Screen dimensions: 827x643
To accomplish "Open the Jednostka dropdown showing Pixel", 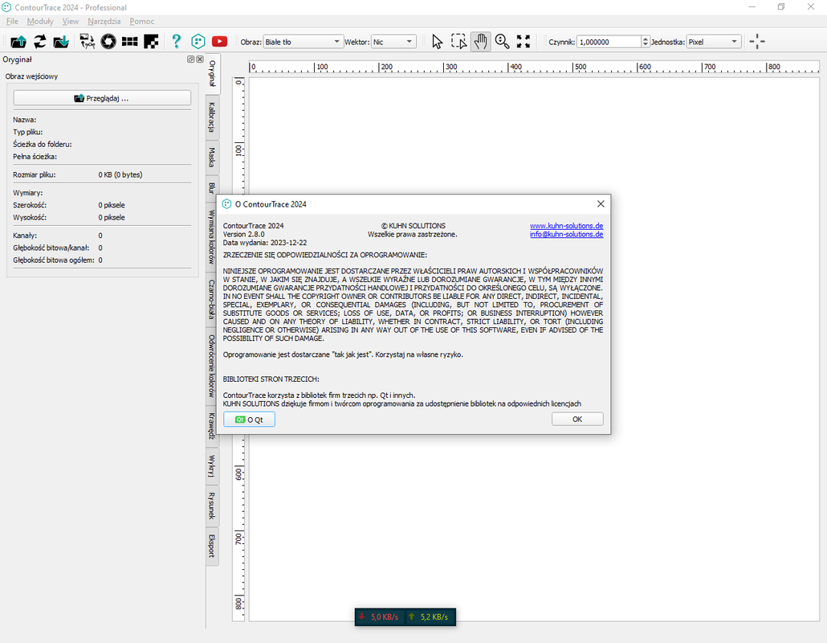I will click(x=714, y=42).
